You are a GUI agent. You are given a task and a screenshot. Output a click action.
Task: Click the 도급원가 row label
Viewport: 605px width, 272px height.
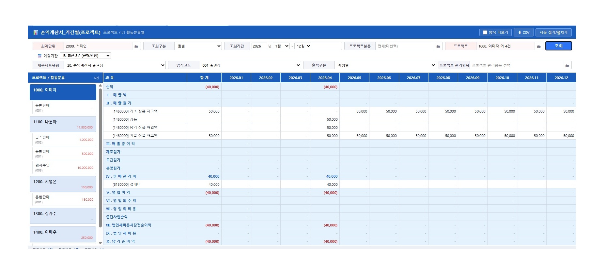113,160
